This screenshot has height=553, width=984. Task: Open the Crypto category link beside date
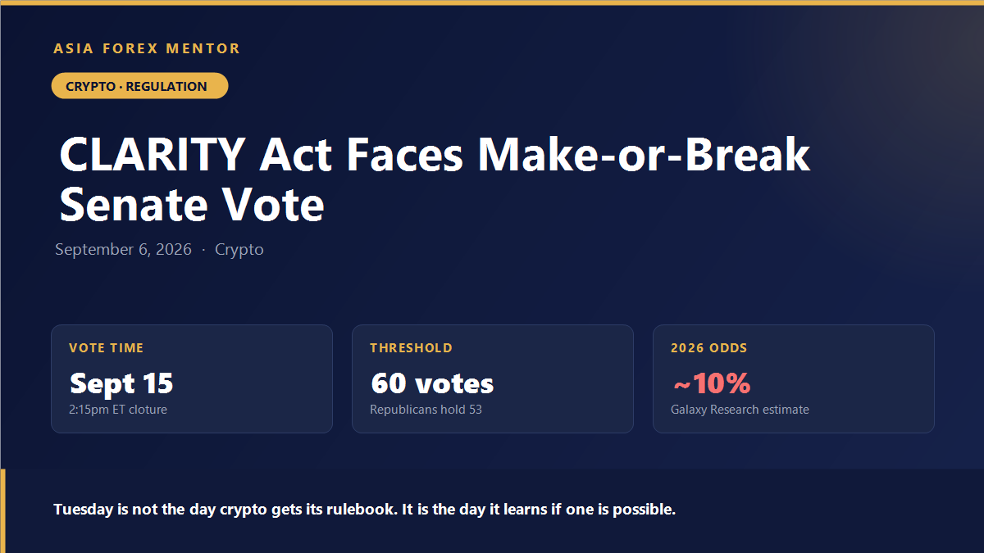tap(239, 249)
